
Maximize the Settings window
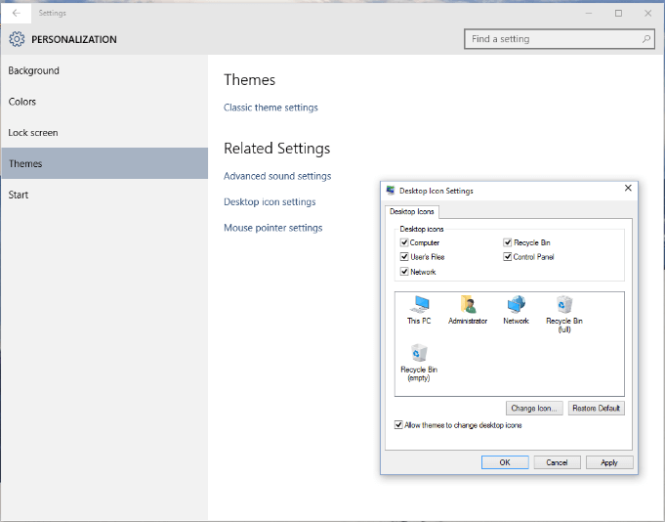[x=618, y=13]
